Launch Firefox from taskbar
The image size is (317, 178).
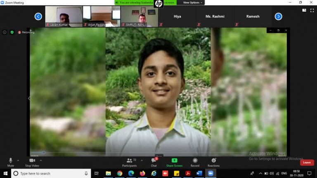pos(142,173)
